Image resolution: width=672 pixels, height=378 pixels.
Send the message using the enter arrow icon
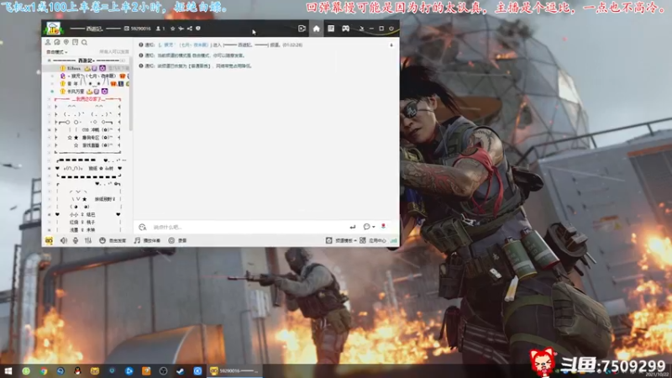tap(352, 227)
